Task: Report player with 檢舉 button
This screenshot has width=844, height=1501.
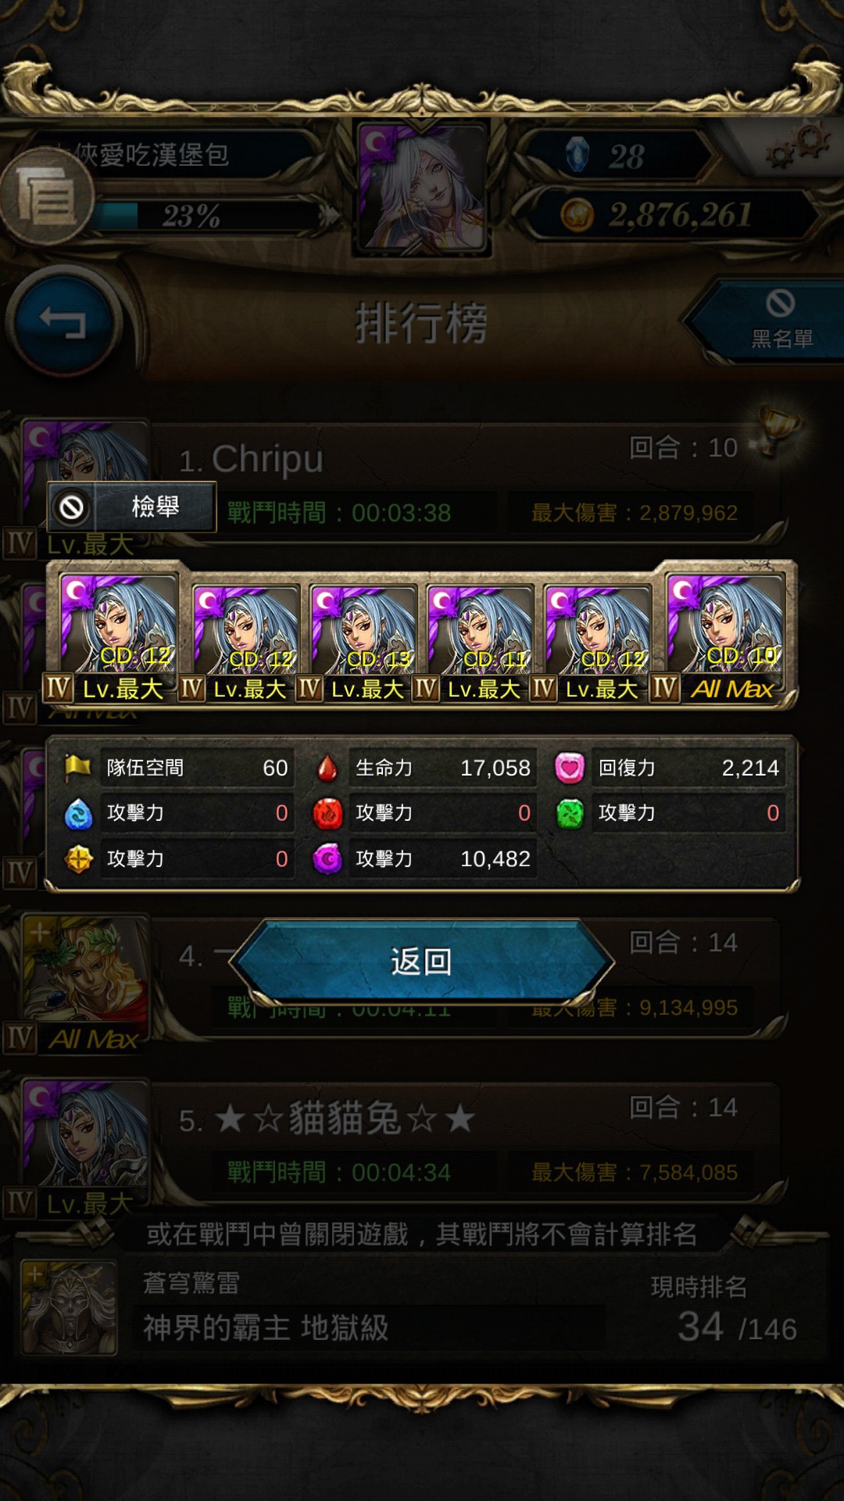Action: click(132, 507)
